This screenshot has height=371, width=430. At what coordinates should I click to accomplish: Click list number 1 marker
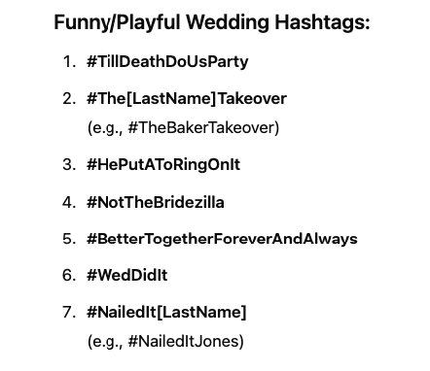(x=69, y=61)
